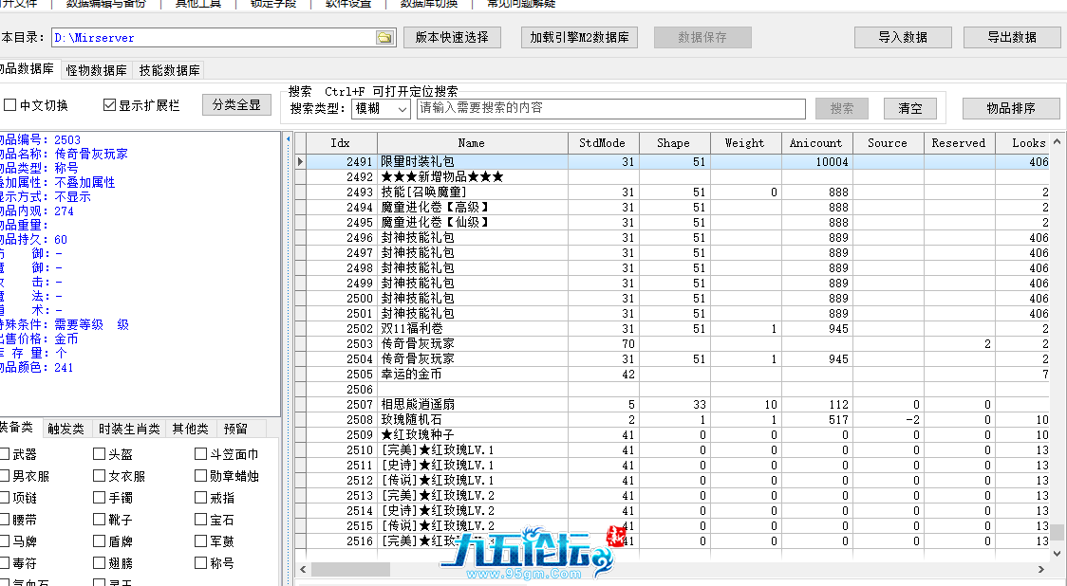Switch to the 怪物数据库 tab
Screen dimensions: 1067x586
[x=97, y=70]
